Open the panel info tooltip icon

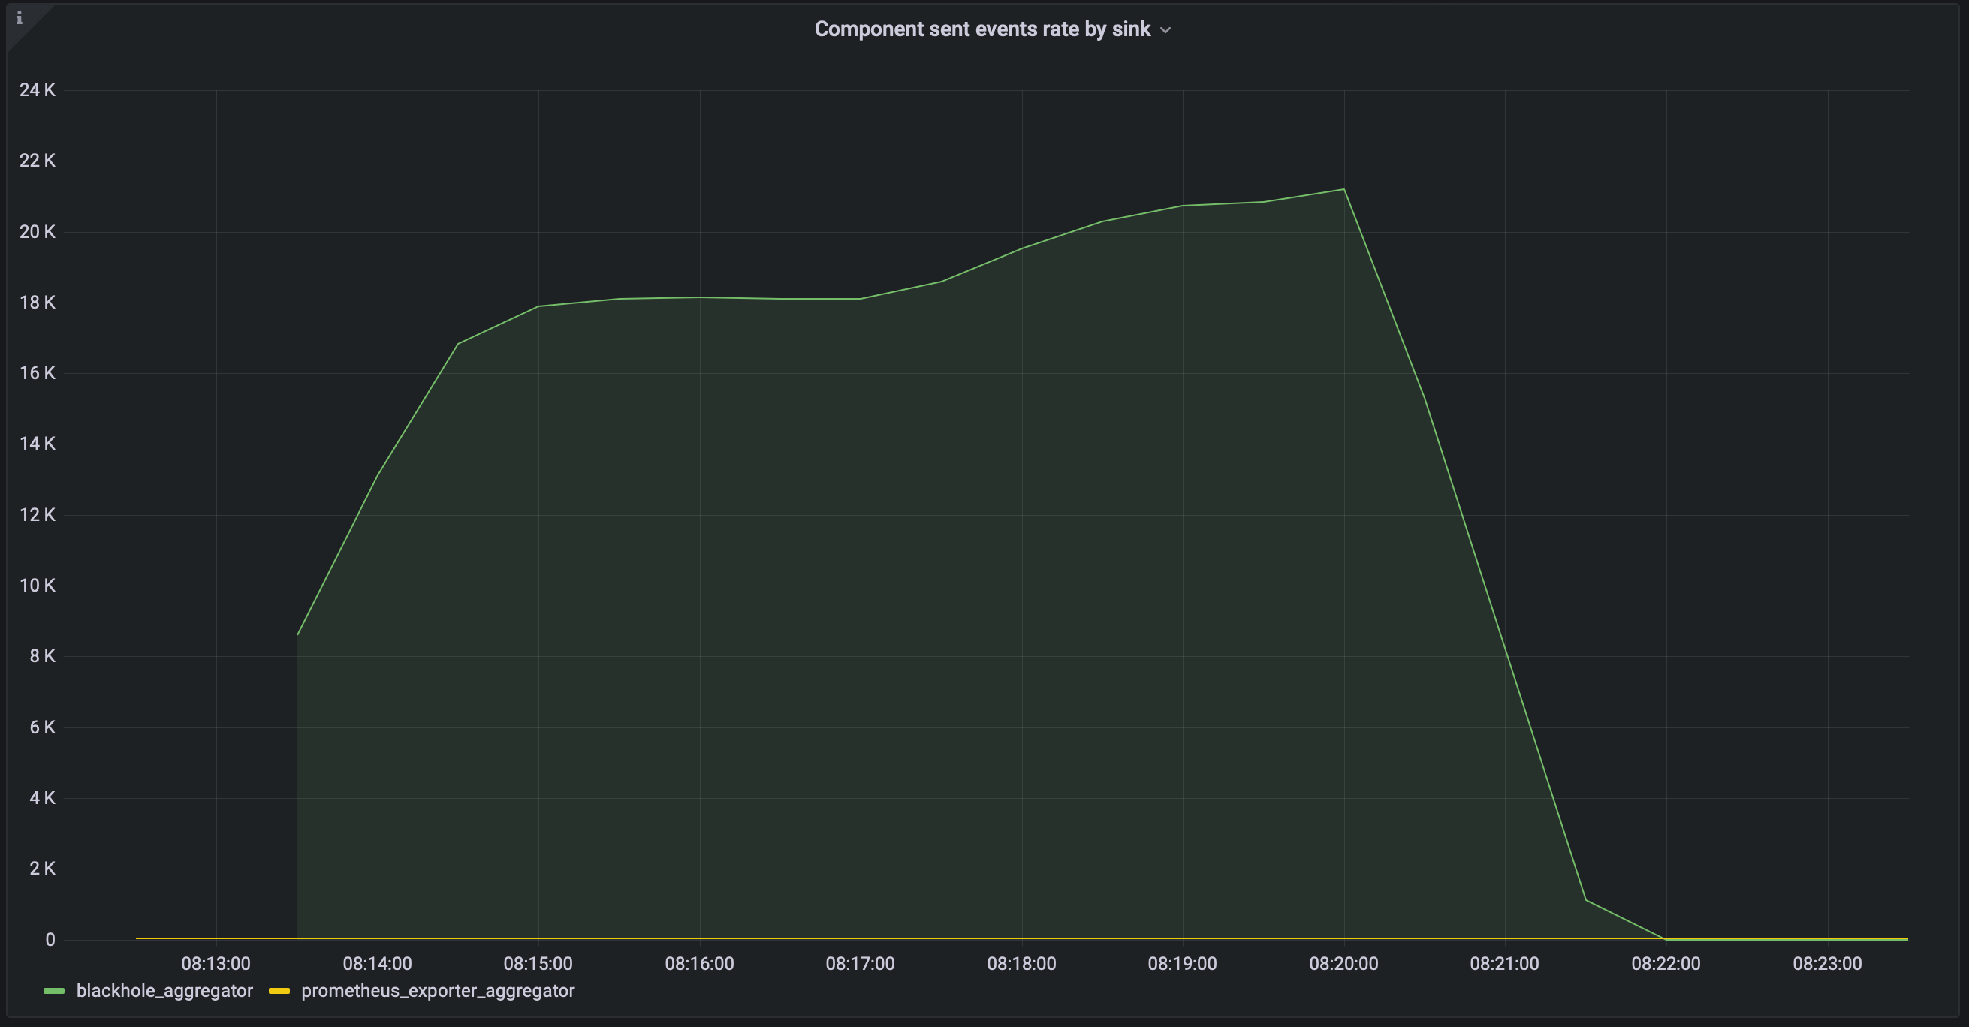[x=20, y=18]
